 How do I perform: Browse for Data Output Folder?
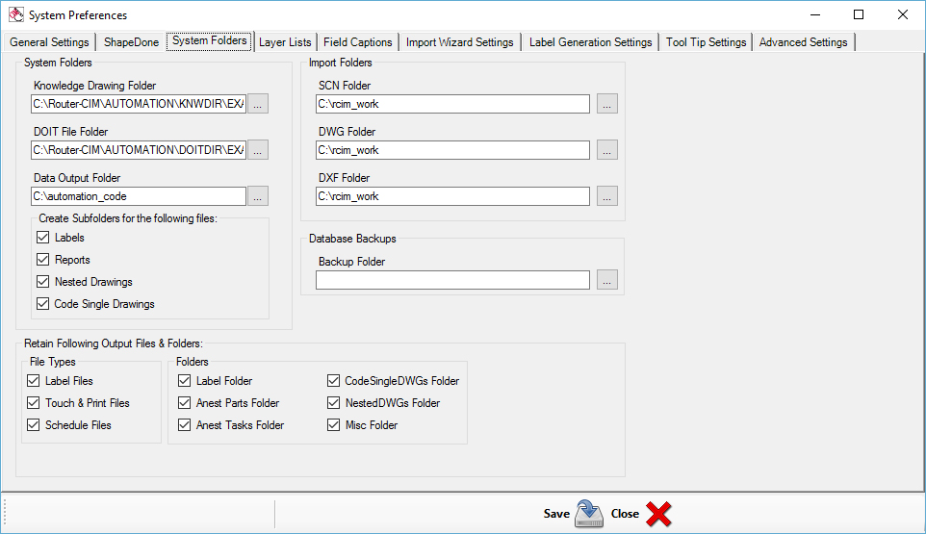click(257, 196)
